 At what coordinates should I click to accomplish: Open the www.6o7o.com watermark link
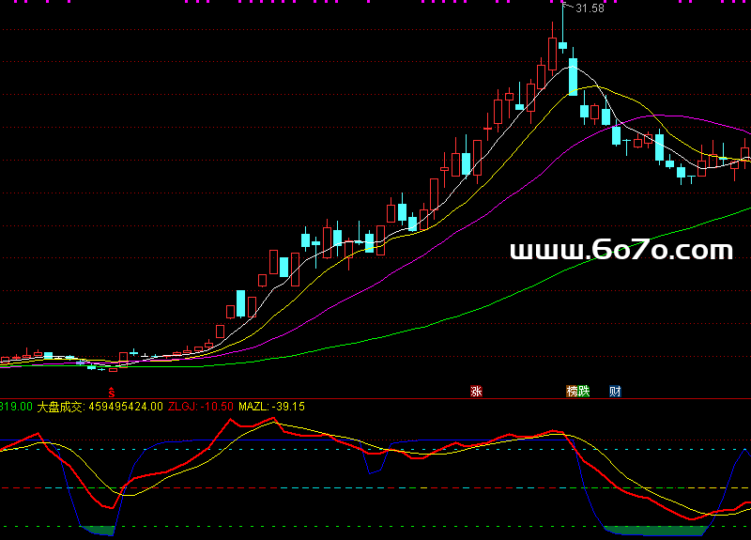[621, 250]
